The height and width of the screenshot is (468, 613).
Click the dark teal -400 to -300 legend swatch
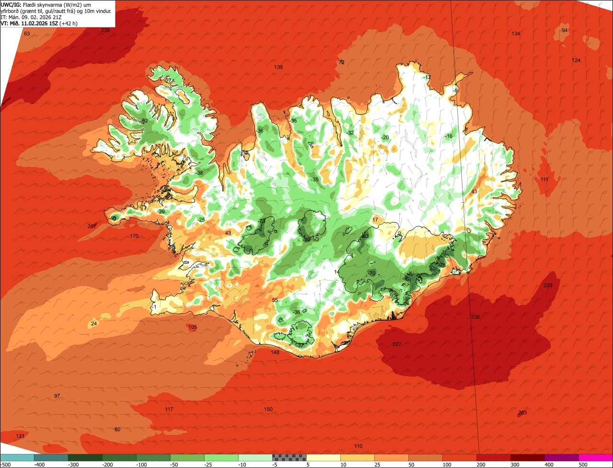[51, 457]
